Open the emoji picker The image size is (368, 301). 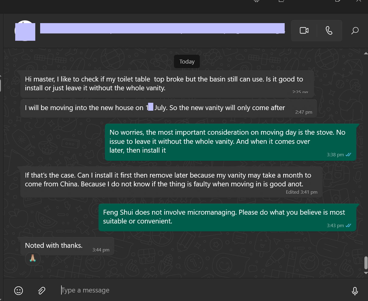tap(19, 291)
